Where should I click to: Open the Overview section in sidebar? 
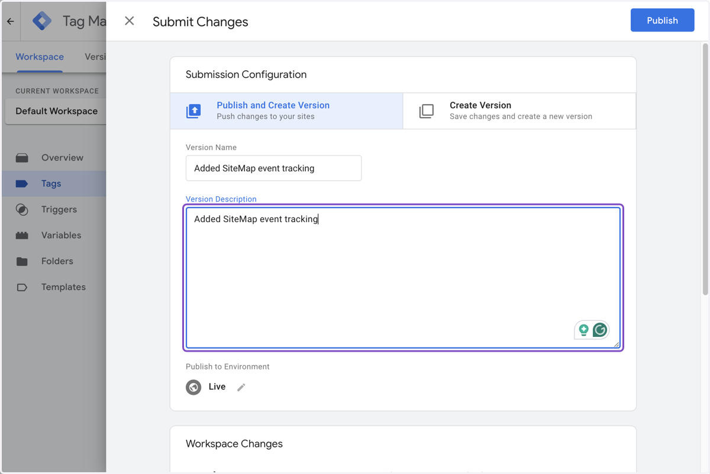click(54, 158)
